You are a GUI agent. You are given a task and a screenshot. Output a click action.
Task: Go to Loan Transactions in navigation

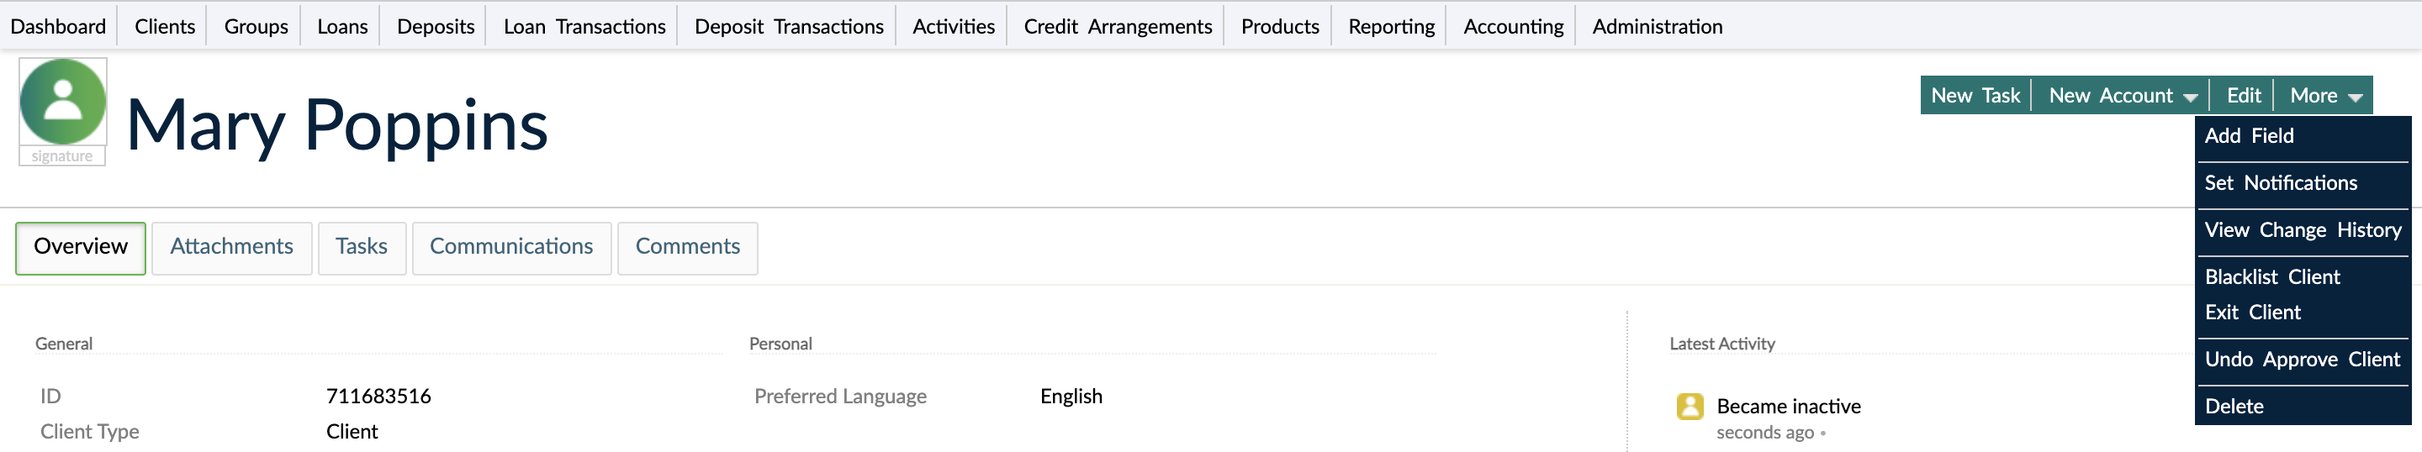(584, 26)
